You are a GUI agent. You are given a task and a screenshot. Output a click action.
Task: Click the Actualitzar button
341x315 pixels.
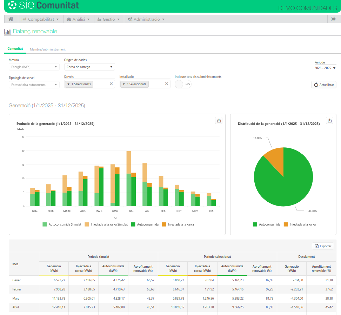click(x=324, y=85)
